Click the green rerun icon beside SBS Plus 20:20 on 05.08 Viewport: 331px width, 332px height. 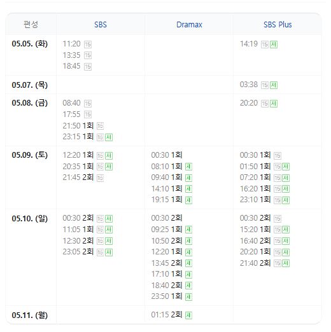click(x=274, y=104)
